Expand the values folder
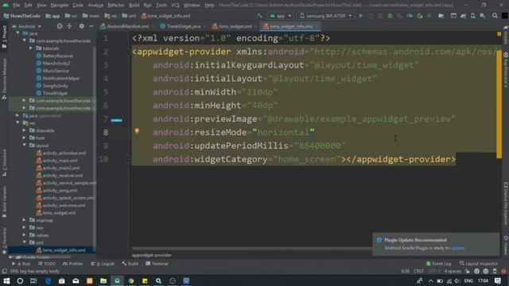 (x=25, y=235)
